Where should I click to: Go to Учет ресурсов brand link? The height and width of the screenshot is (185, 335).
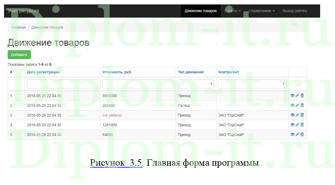point(24,11)
